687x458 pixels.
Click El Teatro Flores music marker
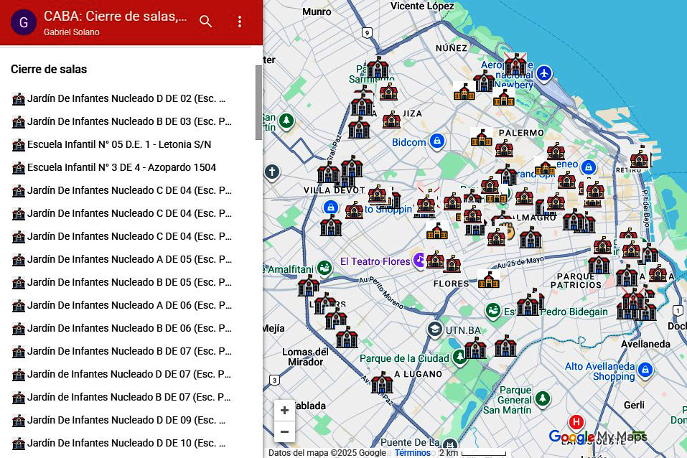pos(419,261)
